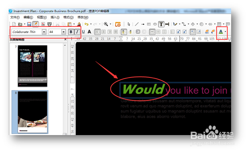
Task: Select the Symbol shapes smiley tool
Action: tap(201, 24)
